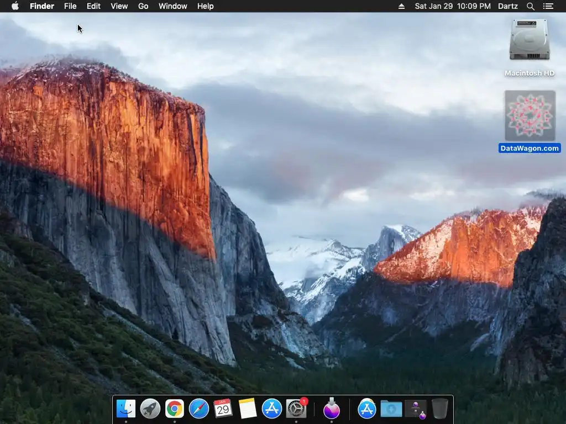
Task: Click the Macintosh HD label text
Action: [x=530, y=73]
